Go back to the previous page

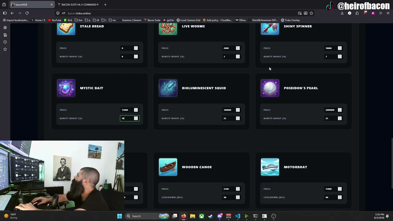click(x=12, y=13)
